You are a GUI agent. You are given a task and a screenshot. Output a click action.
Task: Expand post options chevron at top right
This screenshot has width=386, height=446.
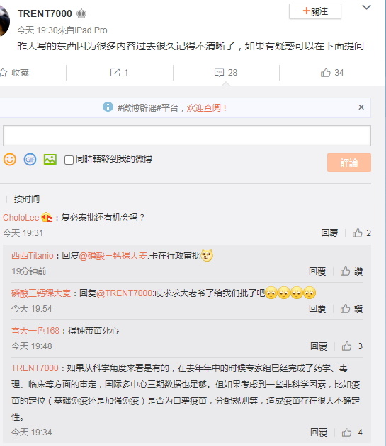tap(366, 7)
